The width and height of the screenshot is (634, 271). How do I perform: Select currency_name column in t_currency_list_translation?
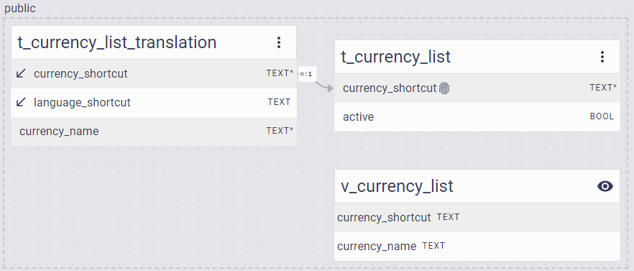pyautogui.click(x=154, y=132)
